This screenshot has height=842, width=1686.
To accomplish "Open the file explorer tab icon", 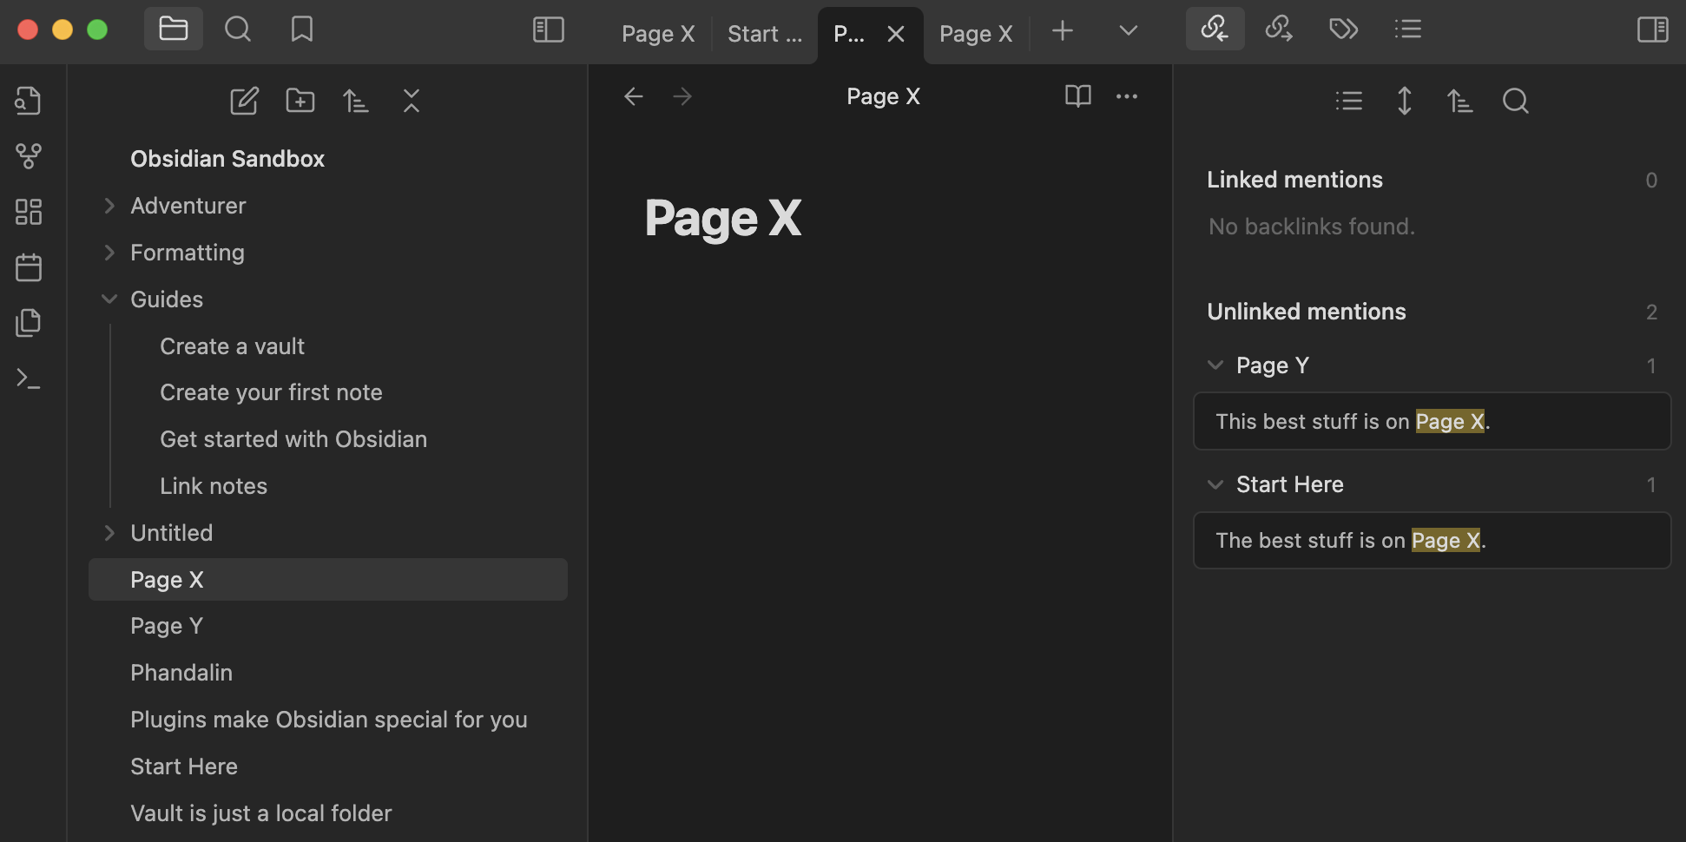I will pos(174,30).
